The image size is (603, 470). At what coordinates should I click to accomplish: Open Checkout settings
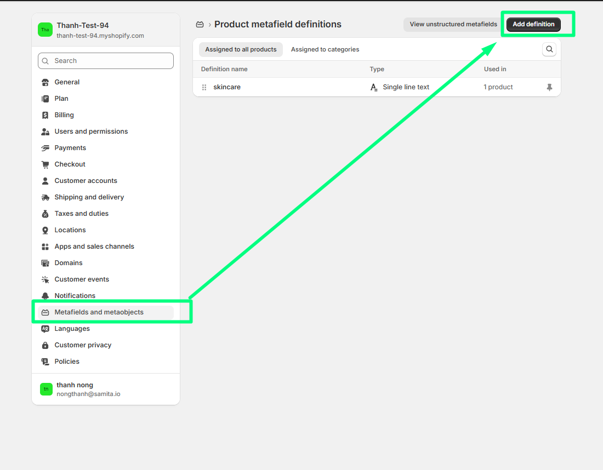70,164
